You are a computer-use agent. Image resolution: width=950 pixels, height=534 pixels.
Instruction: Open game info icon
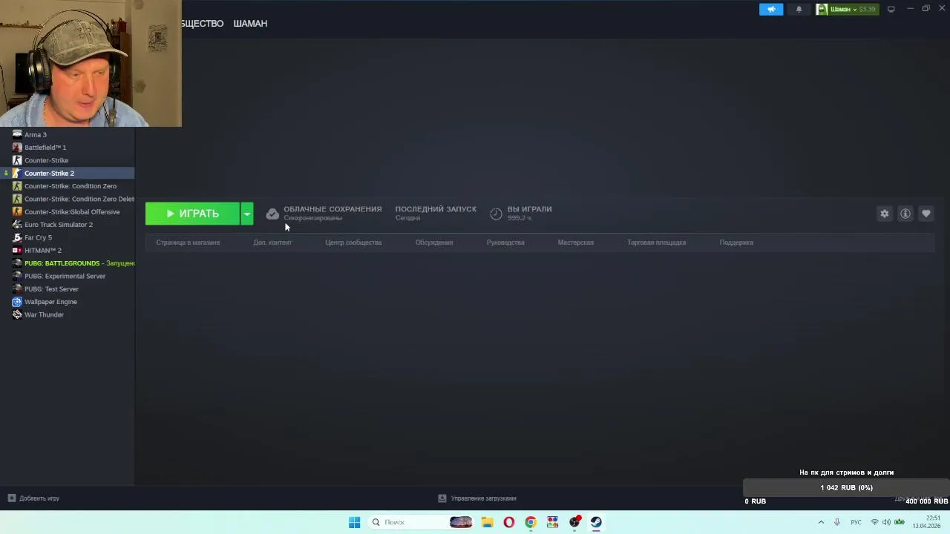click(905, 214)
